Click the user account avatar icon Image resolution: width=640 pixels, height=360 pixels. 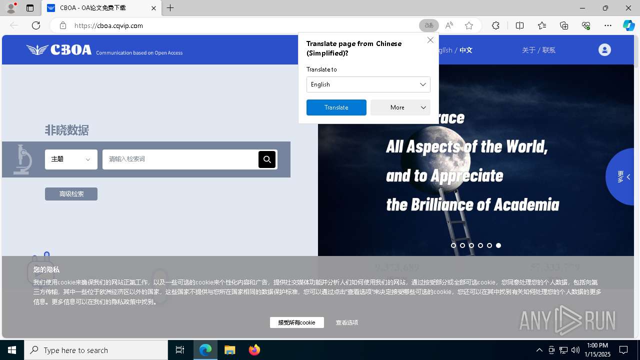tap(604, 49)
